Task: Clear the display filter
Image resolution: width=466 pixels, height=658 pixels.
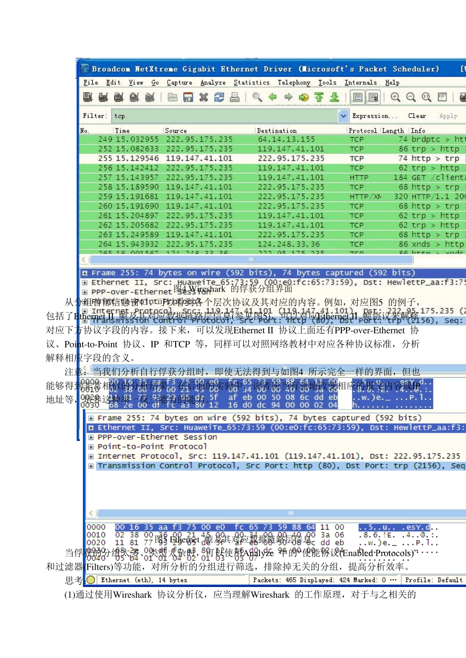Action: (417, 116)
